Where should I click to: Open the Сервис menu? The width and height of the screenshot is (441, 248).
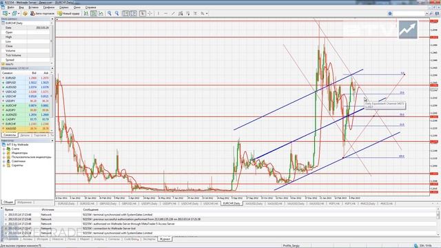64,8
